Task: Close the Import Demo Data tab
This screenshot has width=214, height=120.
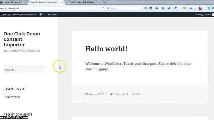Action: click(x=26, y=2)
